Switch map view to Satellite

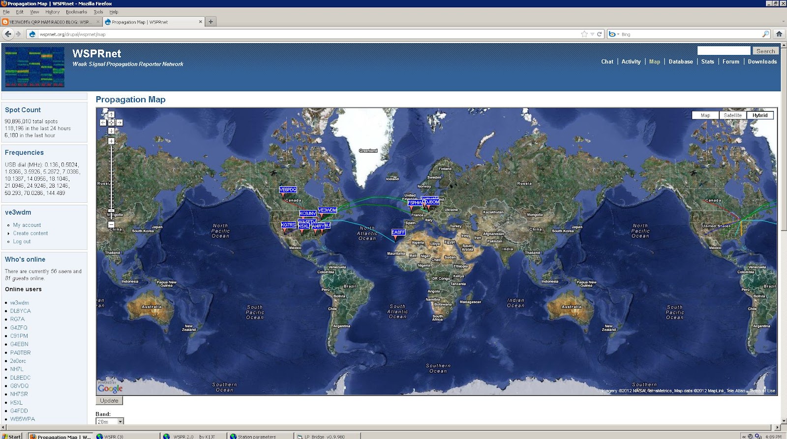732,115
